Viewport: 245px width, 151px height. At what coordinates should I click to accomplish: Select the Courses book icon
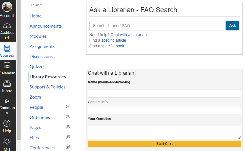click(x=7, y=48)
